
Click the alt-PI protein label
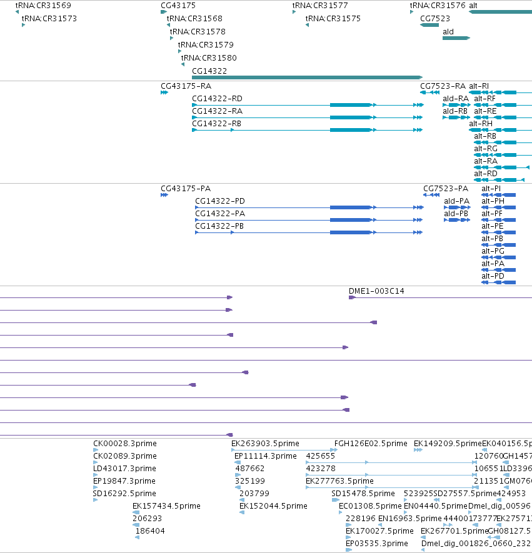pyautogui.click(x=491, y=188)
